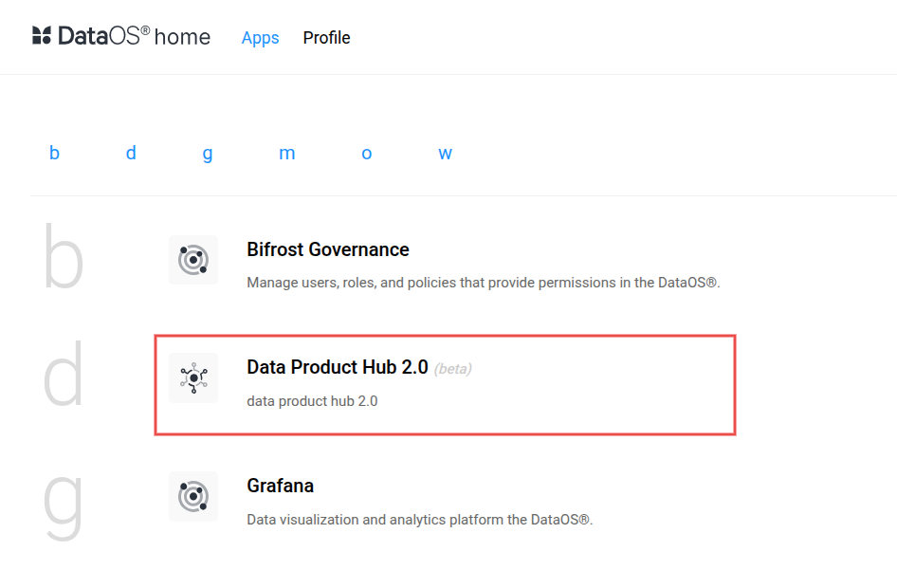Jump to letter w in index
This screenshot has height=570, width=897.
pos(445,154)
